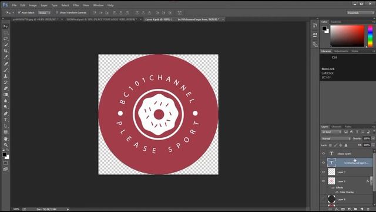Hide the 'please sport' text layer

click(323, 154)
